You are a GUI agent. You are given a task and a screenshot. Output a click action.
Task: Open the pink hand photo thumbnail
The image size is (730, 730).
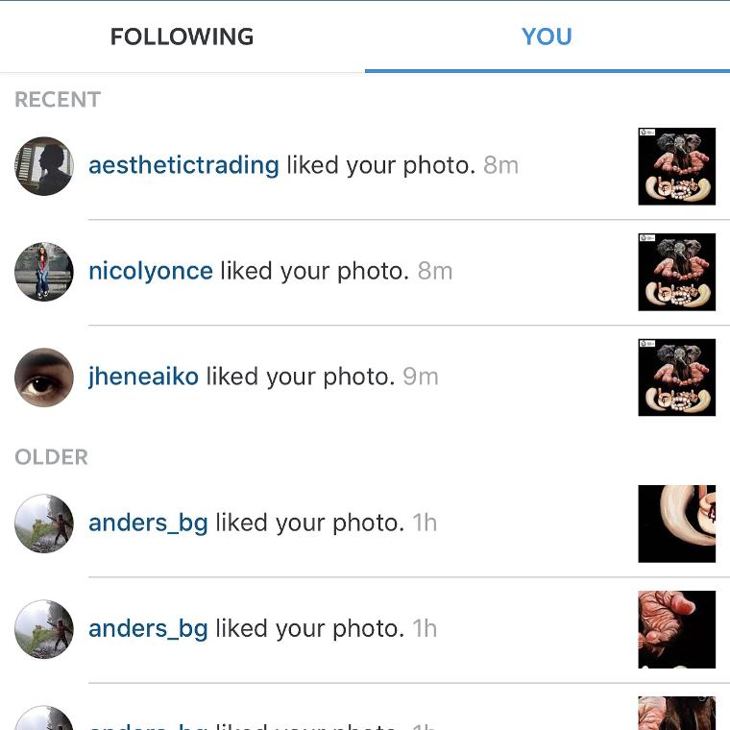pyautogui.click(x=676, y=629)
